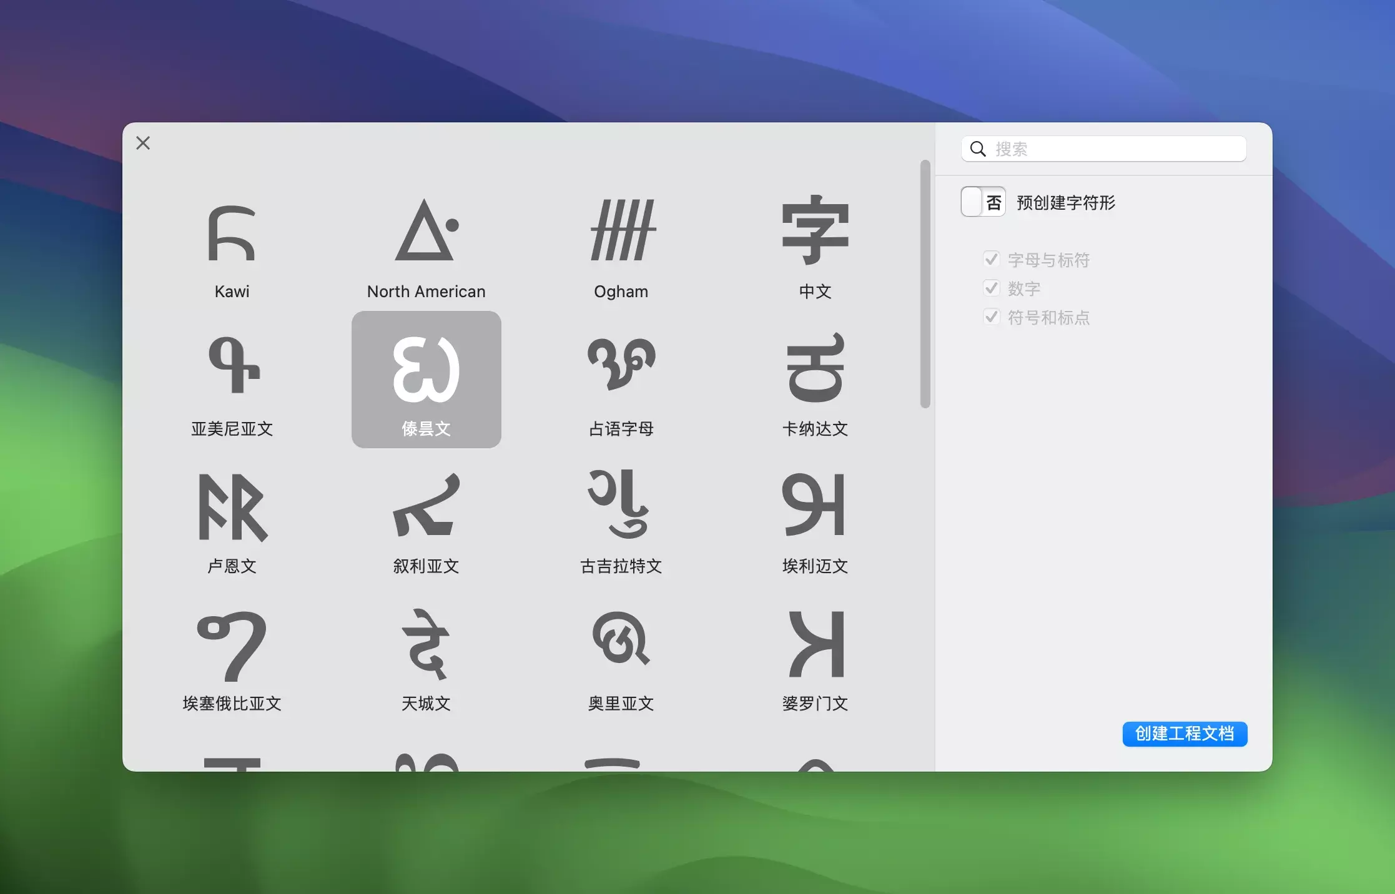Click the 创建工程文档 button
Viewport: 1395px width, 894px height.
[1184, 734]
